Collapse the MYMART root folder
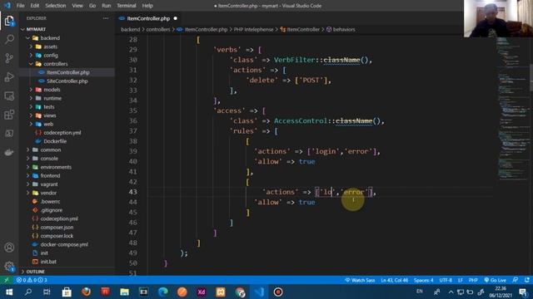This screenshot has width=533, height=299. tap(36, 29)
